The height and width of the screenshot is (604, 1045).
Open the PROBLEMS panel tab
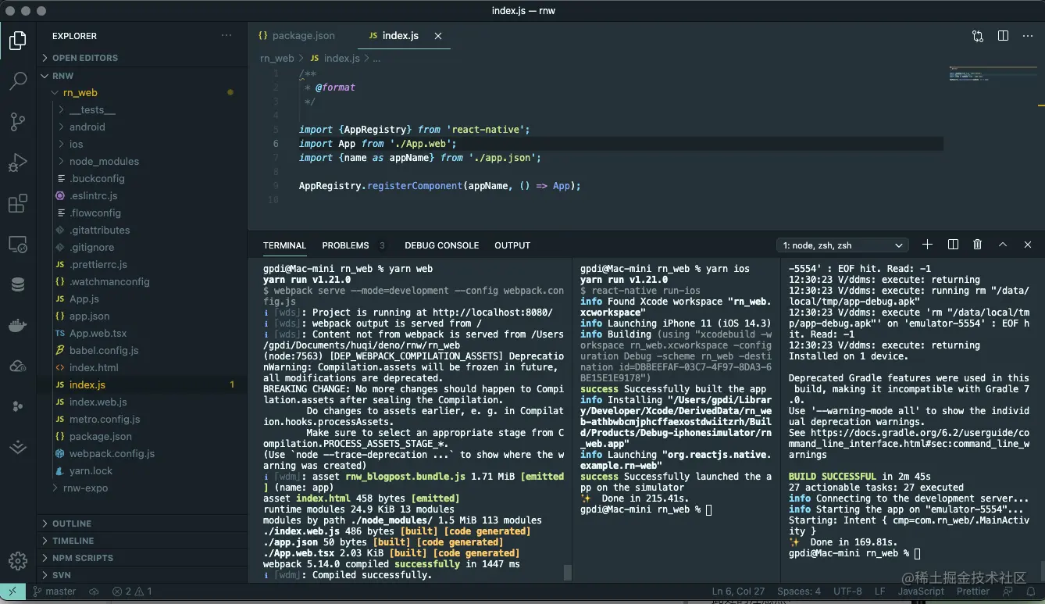[345, 245]
